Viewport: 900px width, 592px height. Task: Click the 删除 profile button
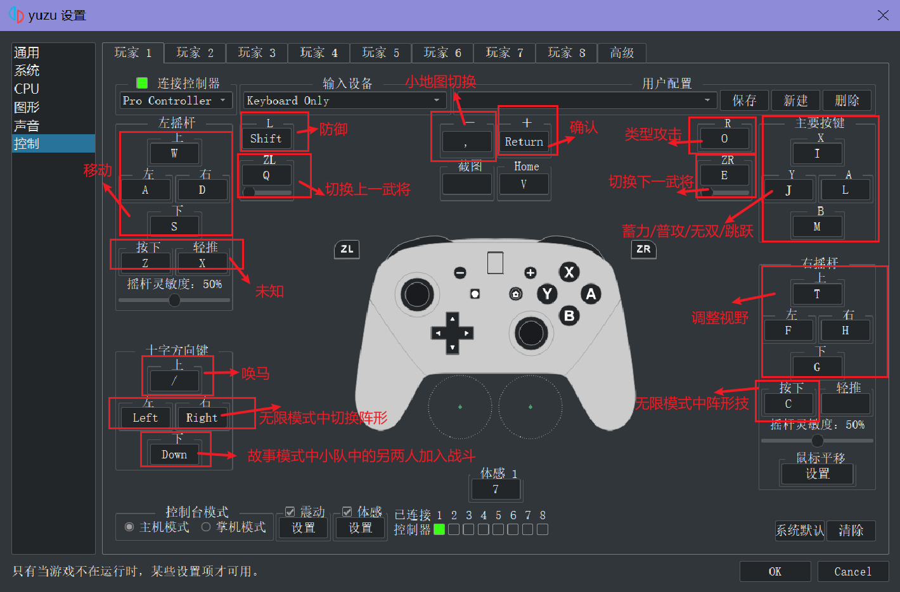point(847,101)
